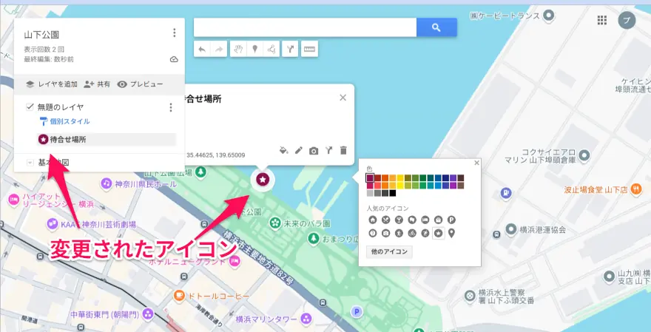The height and width of the screenshot is (332, 651).
Task: Pick the default pin icon in popular icons
Action: point(451,233)
